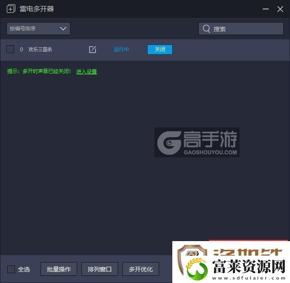Close the 雷电多开器 window

(280, 9)
